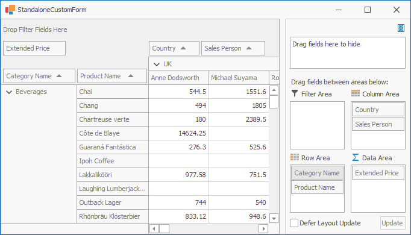411x235 pixels.
Task: Click the Category Name field header in grid
Action: click(39, 76)
